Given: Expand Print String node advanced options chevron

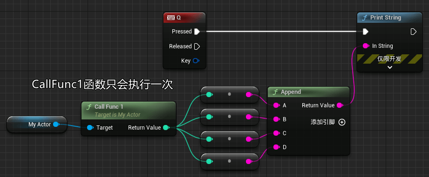Looking at the screenshot, I should click(390, 67).
